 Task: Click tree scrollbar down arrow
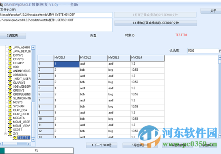click(x=33, y=139)
